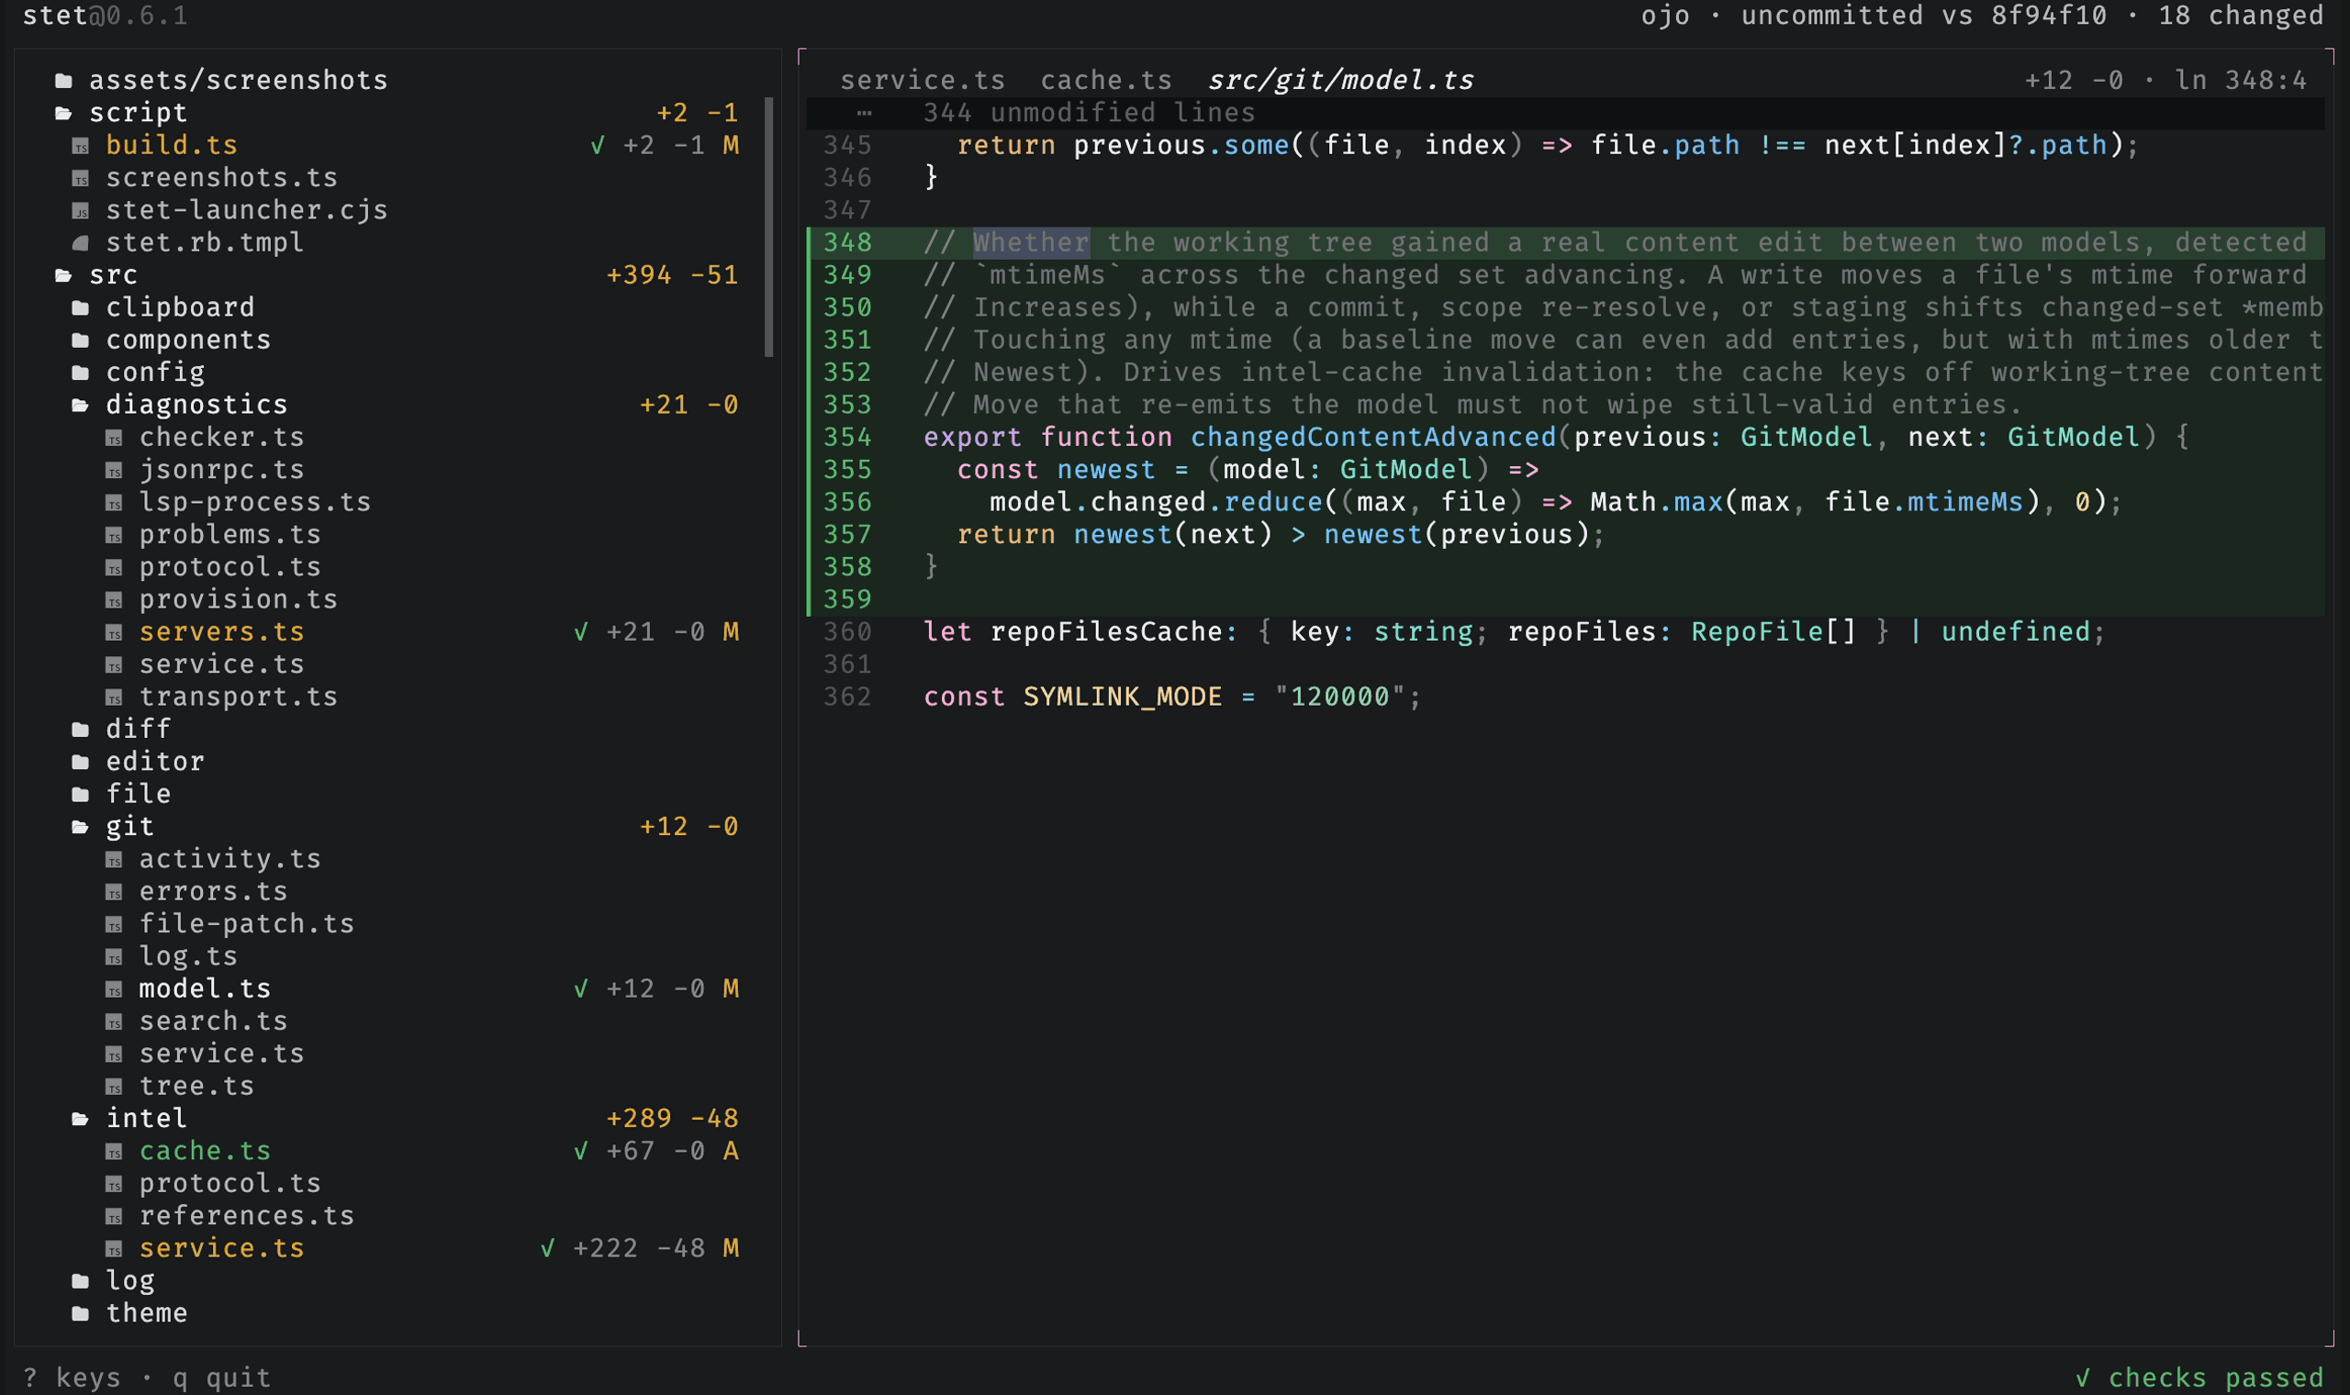Click the errors.ts file icon

(114, 892)
